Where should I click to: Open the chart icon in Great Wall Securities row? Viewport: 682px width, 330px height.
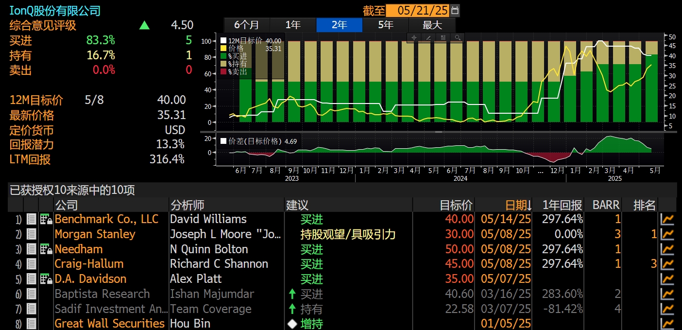668,324
